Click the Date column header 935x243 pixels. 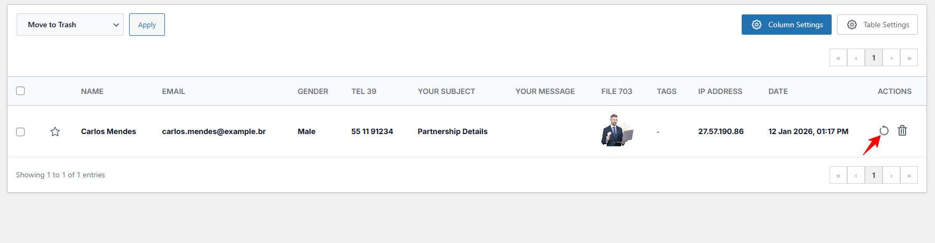point(778,91)
